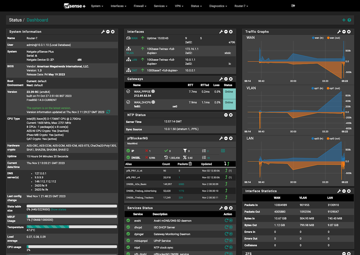Click the Show states link
The height and width of the screenshot is (255, 360).
[58, 209]
